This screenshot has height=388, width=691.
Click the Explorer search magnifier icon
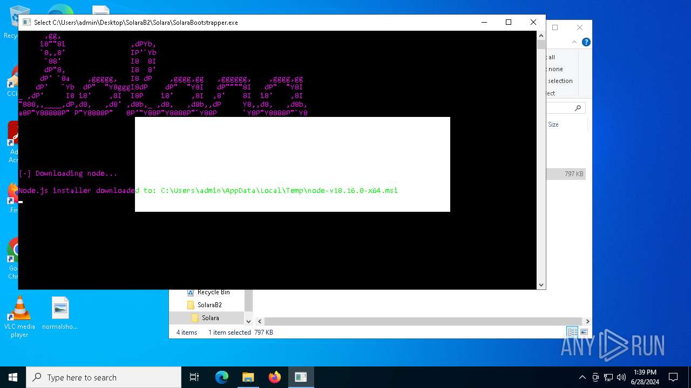(x=578, y=108)
